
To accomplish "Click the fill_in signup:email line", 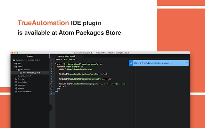I will coord(92,84).
